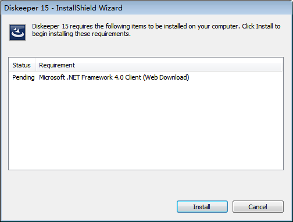Click the 'begin installing these requirements' text line
293x222 pixels.
pyautogui.click(x=81, y=34)
